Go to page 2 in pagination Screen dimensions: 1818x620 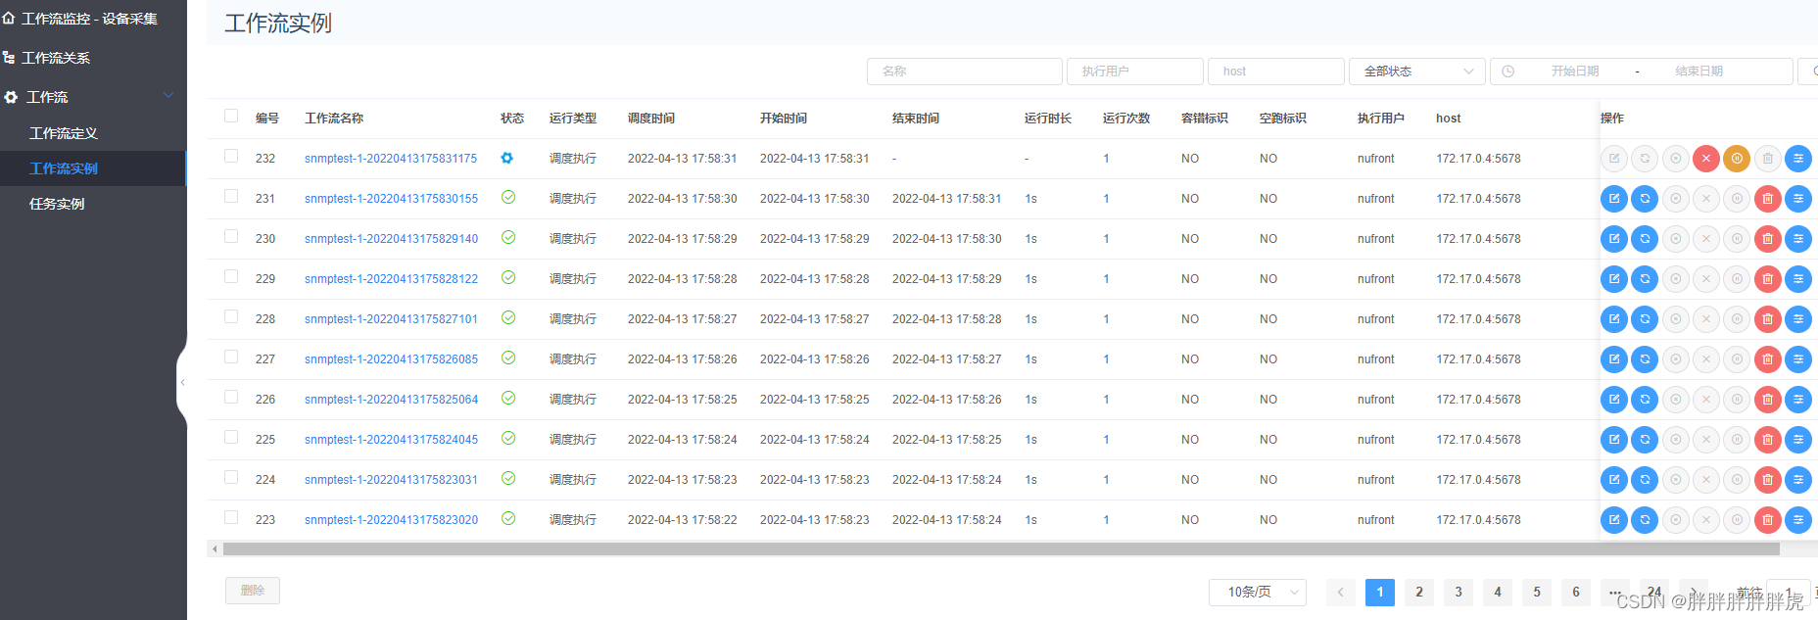point(1419,592)
